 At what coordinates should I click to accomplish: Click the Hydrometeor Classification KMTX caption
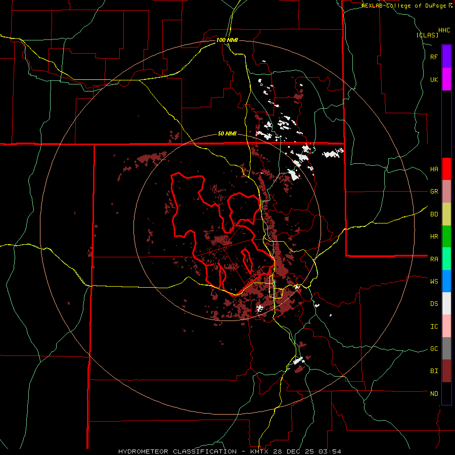(x=230, y=451)
